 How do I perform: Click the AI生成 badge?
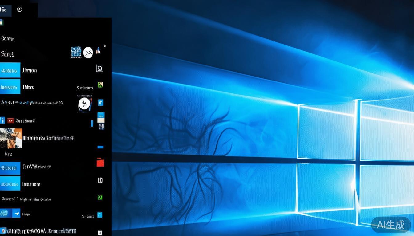391,225
